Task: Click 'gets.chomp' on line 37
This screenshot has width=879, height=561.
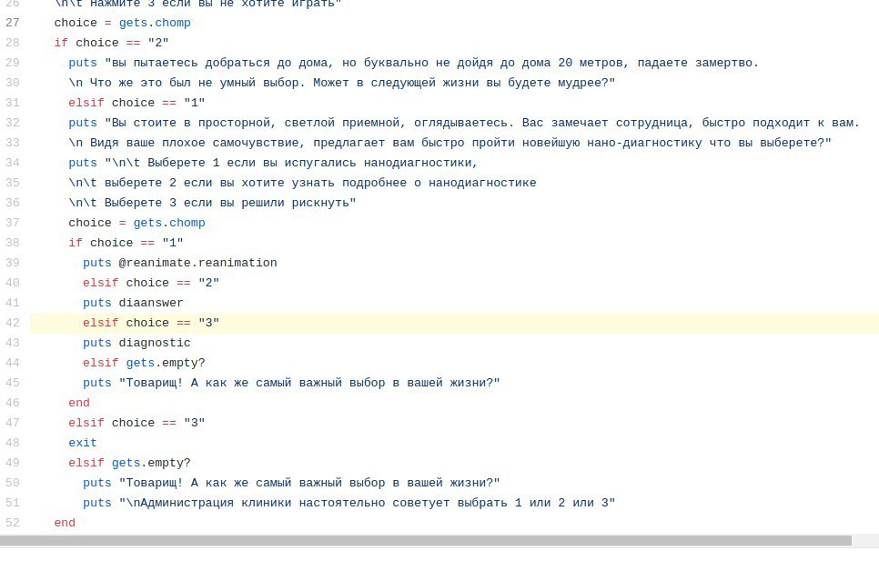Action: click(x=169, y=223)
